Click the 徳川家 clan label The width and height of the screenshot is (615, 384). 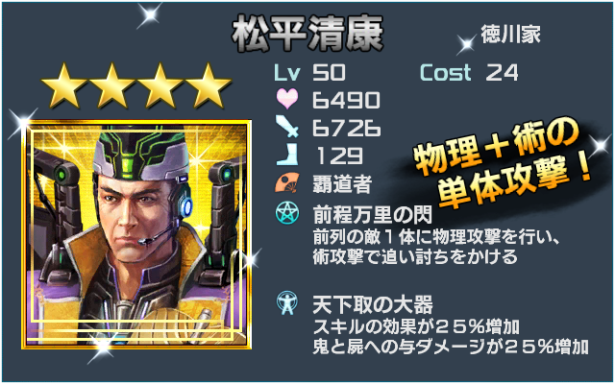(x=510, y=35)
